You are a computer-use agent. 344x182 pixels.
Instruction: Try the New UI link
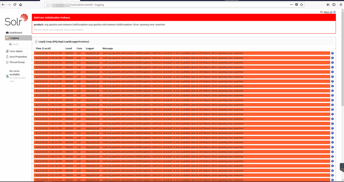328,12
